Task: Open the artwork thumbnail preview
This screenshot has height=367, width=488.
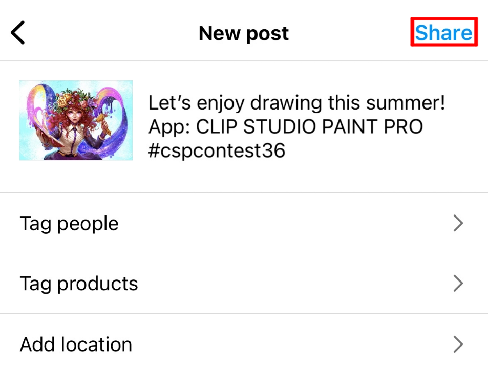Action: [x=76, y=120]
